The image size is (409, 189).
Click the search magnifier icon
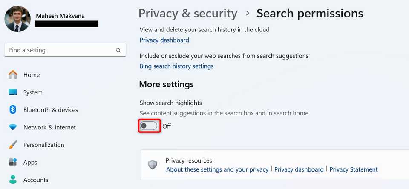point(118,50)
